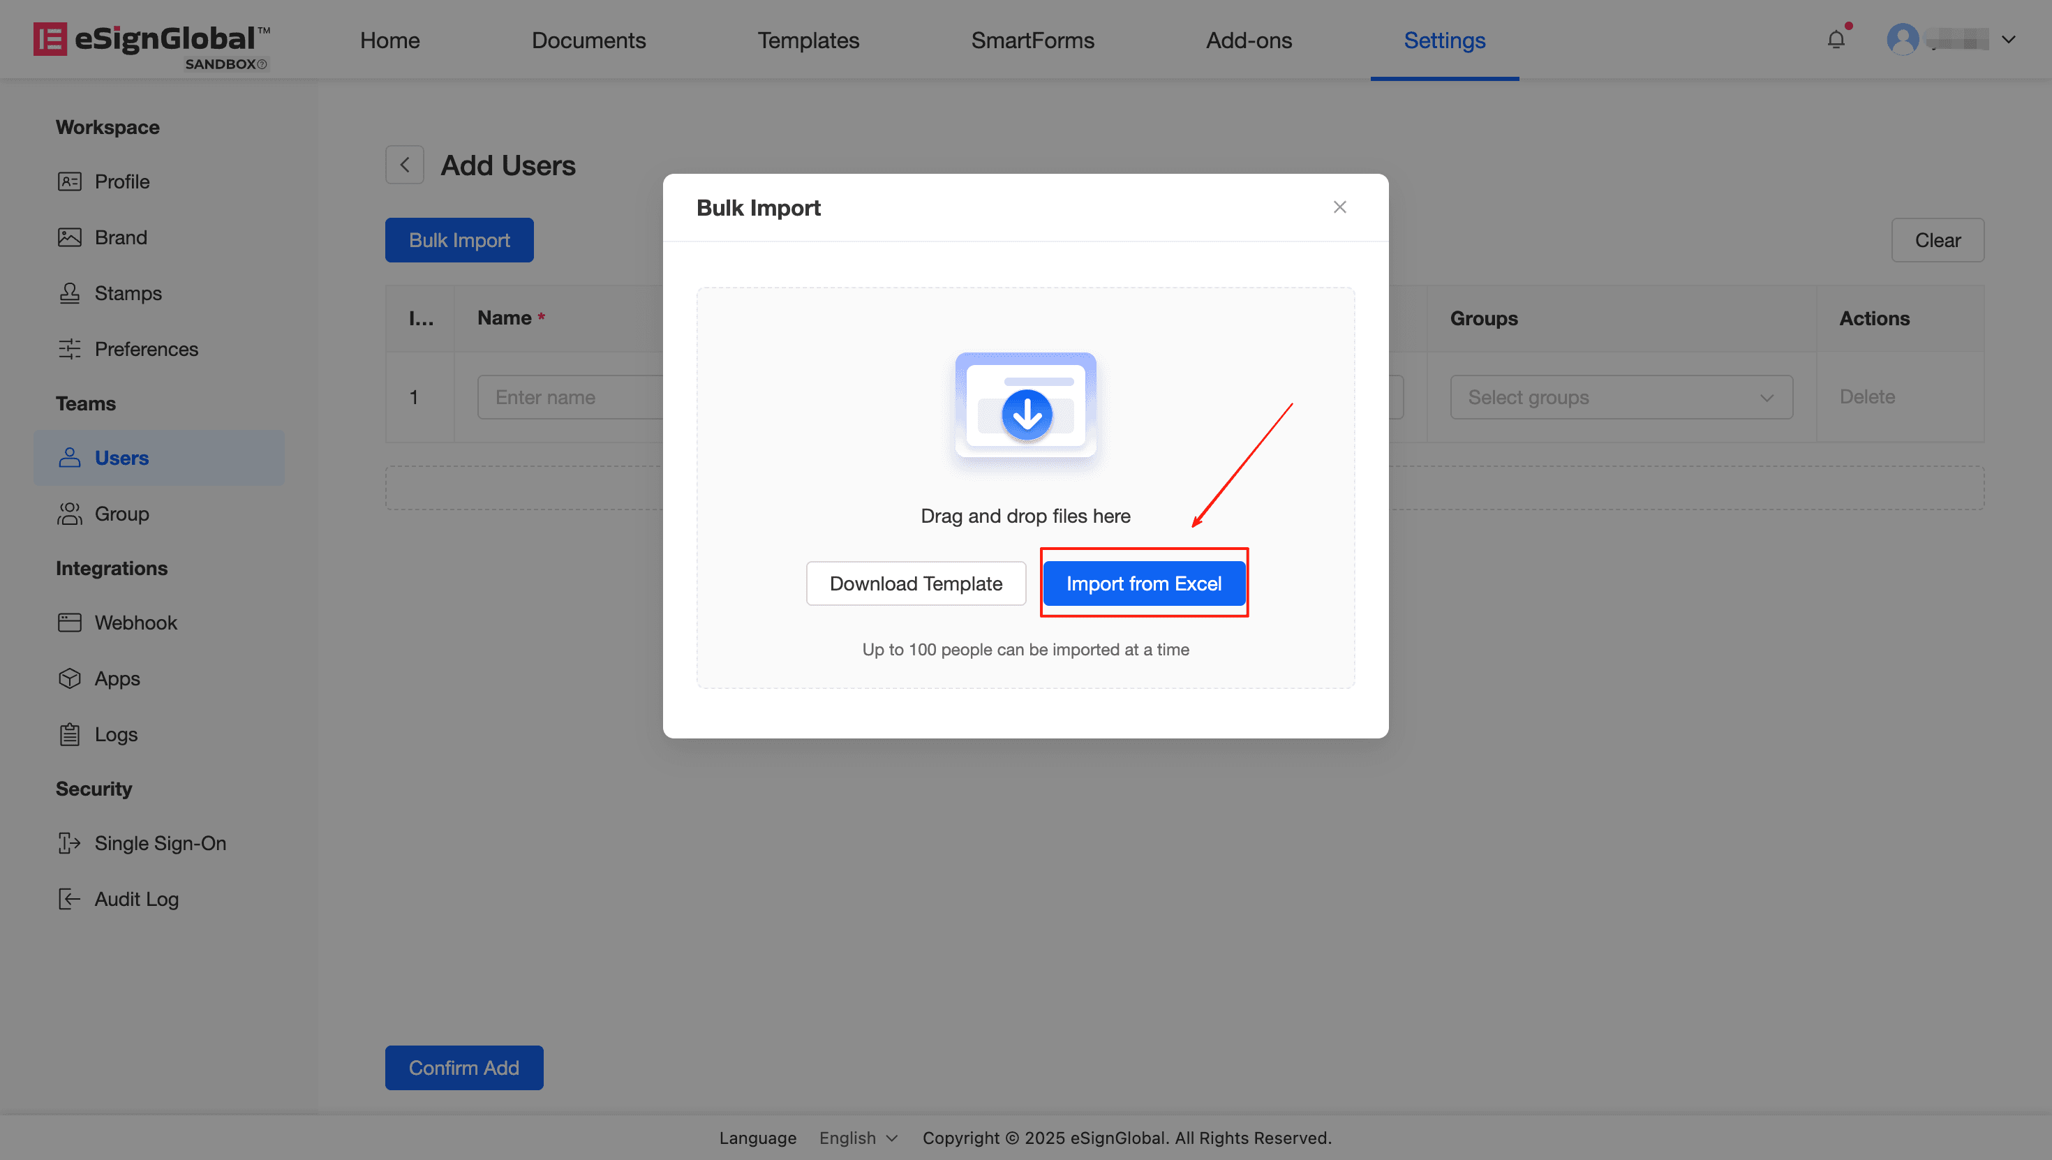The height and width of the screenshot is (1160, 2052).
Task: Open the Apps sidebar item
Action: tap(117, 678)
